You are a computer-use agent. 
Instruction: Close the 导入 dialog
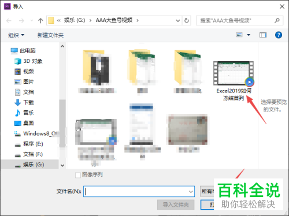(282, 6)
